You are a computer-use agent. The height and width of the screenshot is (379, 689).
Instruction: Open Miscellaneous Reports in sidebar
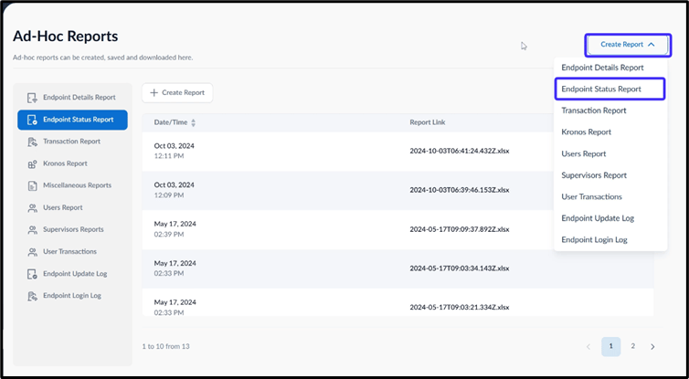pyautogui.click(x=72, y=185)
